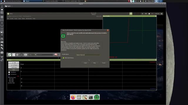Click the Menu button on the remote desktop panel
Image resolution: width=188 pixels, height=105 pixels.
coord(10,14)
